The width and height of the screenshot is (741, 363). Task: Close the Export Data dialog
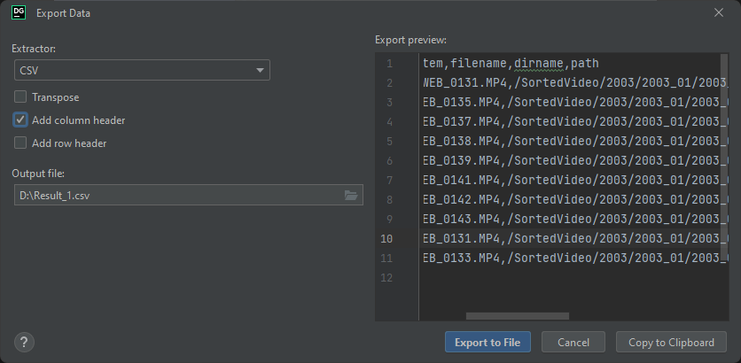click(719, 12)
